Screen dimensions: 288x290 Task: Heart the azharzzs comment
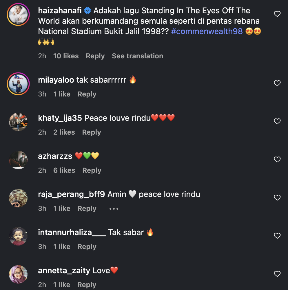(x=277, y=159)
